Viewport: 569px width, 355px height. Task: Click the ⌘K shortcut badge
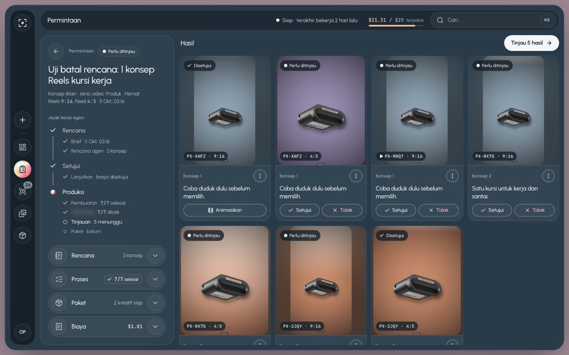pyautogui.click(x=547, y=20)
